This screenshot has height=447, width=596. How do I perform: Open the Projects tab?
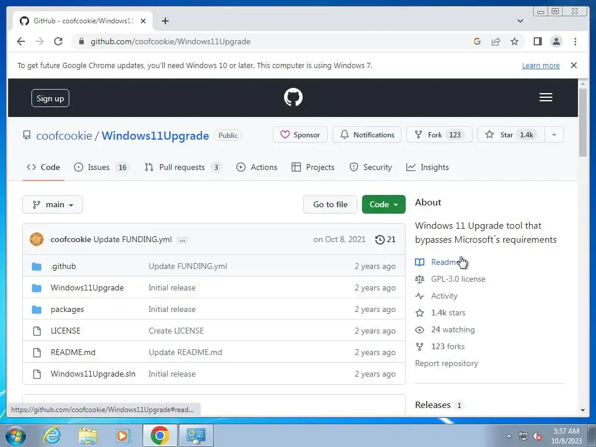point(313,167)
